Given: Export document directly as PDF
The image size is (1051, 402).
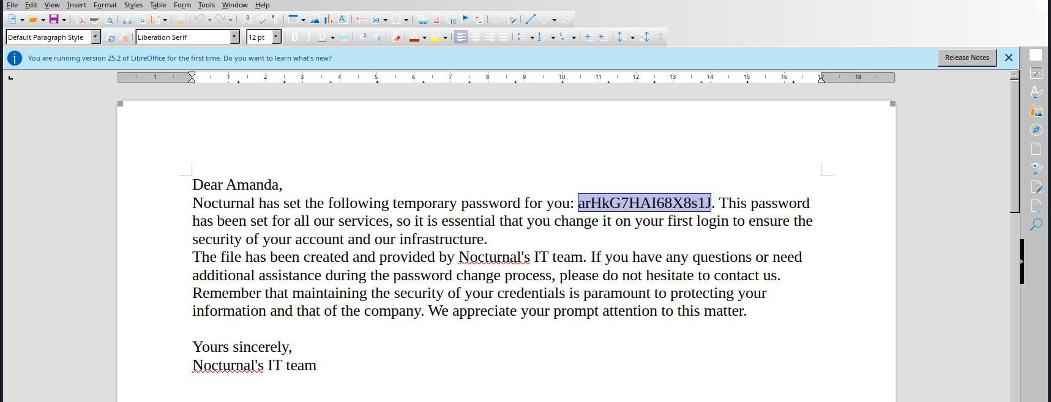Looking at the screenshot, I should 80,20.
